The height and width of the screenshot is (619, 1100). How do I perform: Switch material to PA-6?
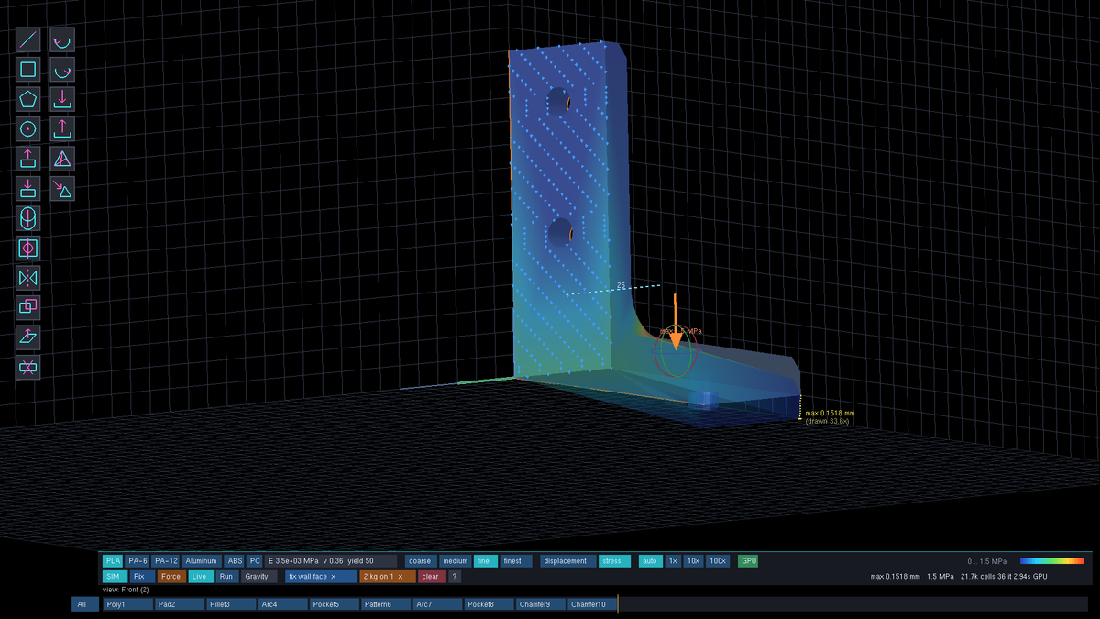(137, 560)
